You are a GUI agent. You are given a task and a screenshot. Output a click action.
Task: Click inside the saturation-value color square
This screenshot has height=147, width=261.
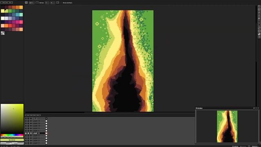point(12,118)
